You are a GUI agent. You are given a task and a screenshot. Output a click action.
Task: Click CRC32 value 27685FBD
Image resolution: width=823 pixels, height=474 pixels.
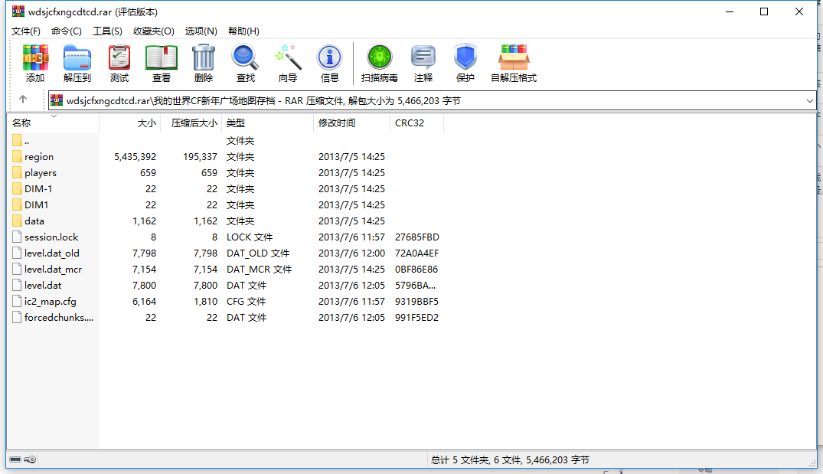pos(416,237)
